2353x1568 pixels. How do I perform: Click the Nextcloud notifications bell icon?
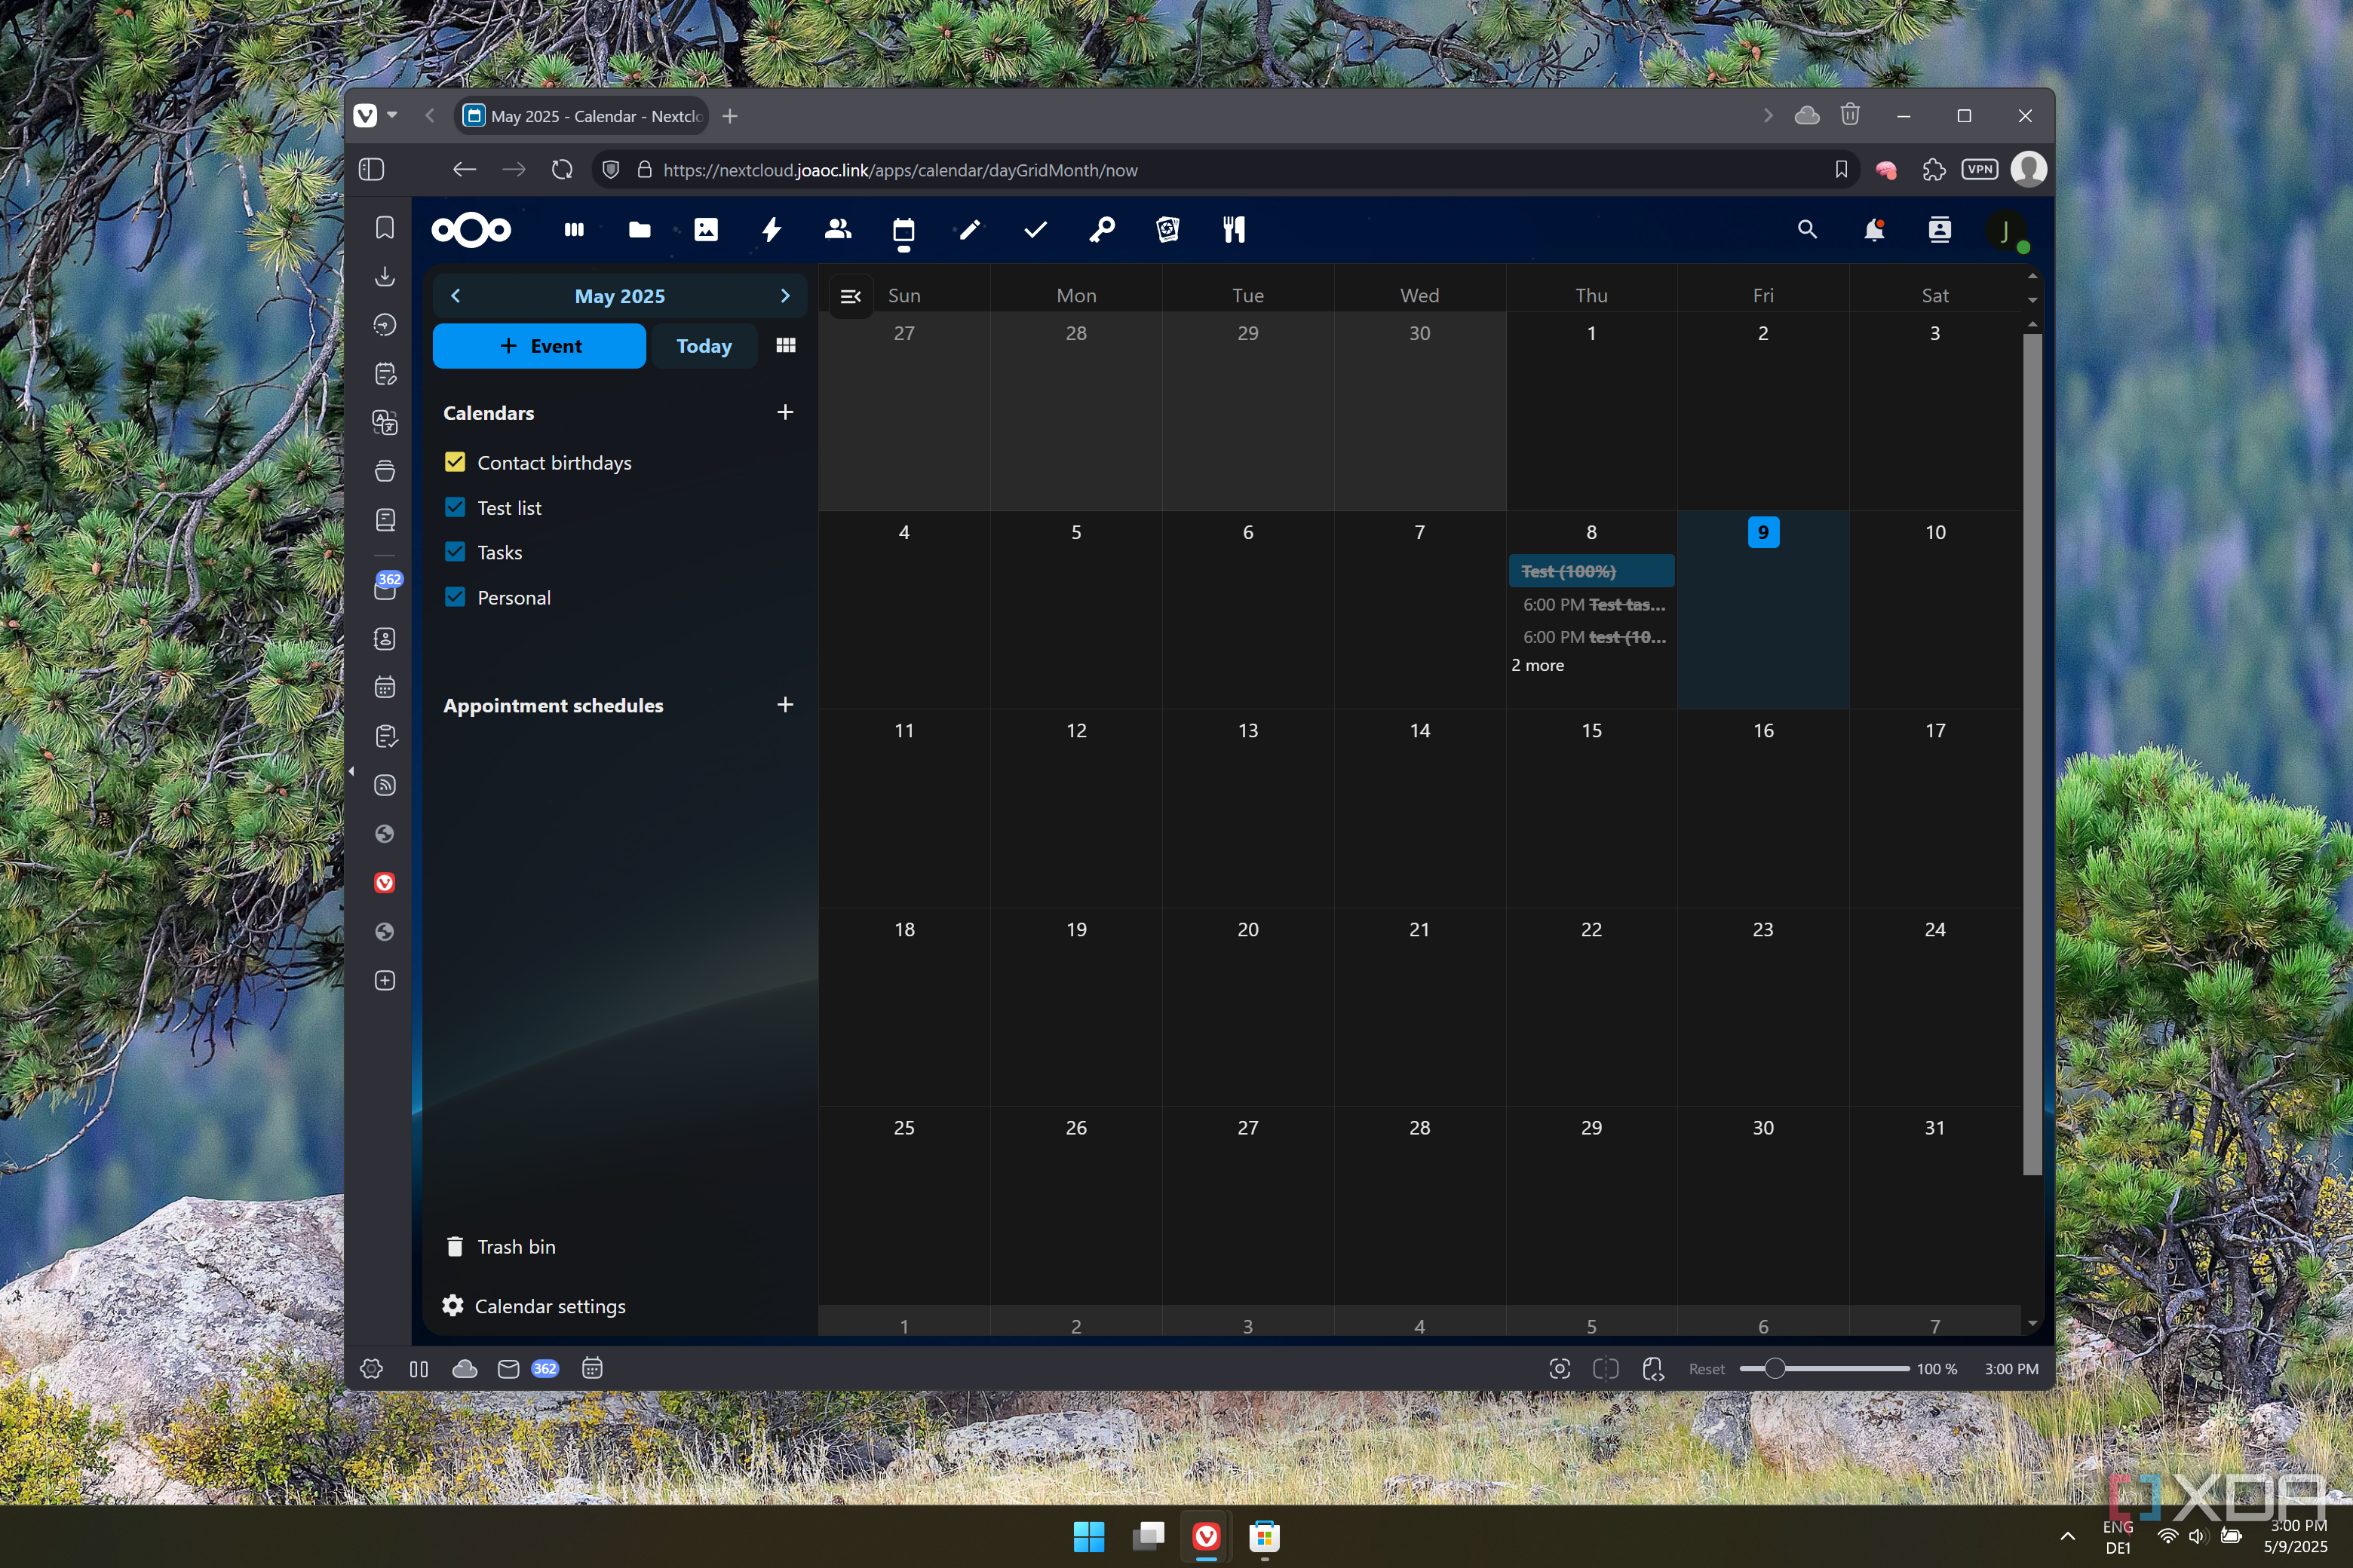[x=1874, y=230]
